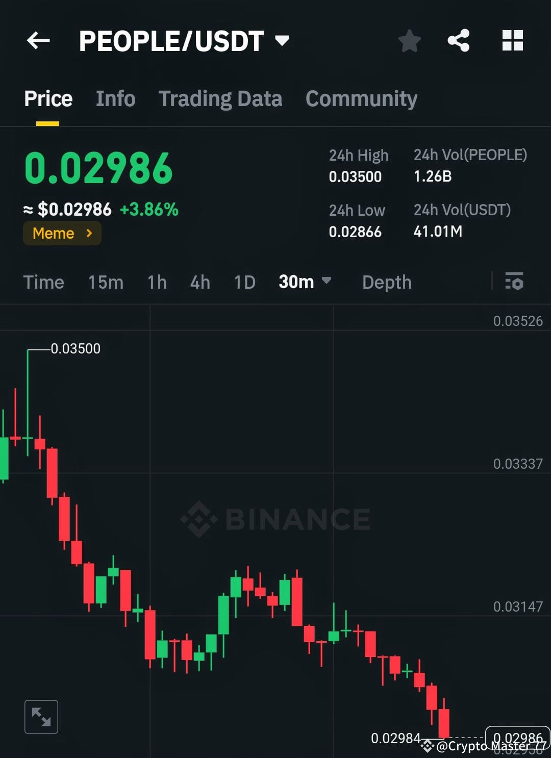551x758 pixels.
Task: Add PEOPLE/USDT to favorites with star icon
Action: tap(409, 41)
